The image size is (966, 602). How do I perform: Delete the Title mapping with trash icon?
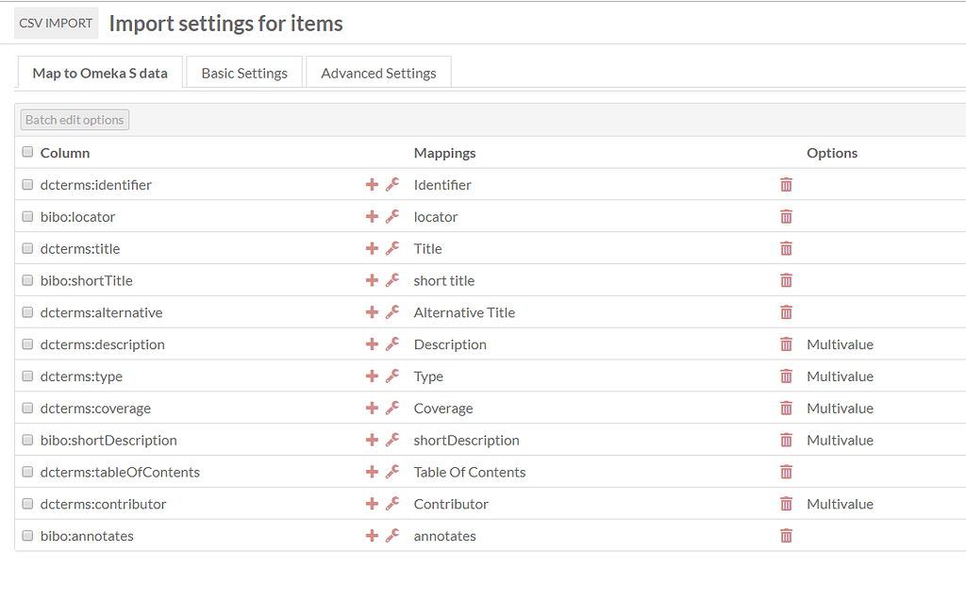[x=786, y=249]
